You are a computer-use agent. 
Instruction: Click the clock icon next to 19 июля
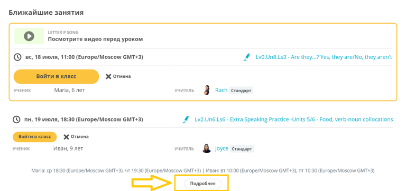point(16,119)
